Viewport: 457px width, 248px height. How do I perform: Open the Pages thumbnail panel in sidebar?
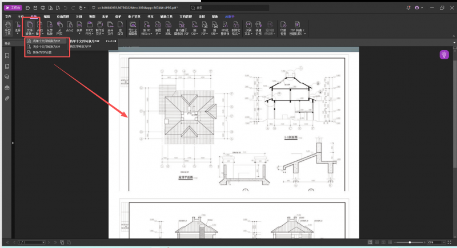pos(7,66)
